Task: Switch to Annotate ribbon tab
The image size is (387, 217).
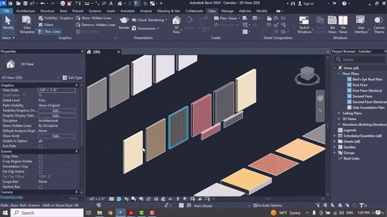Action: click(x=128, y=11)
